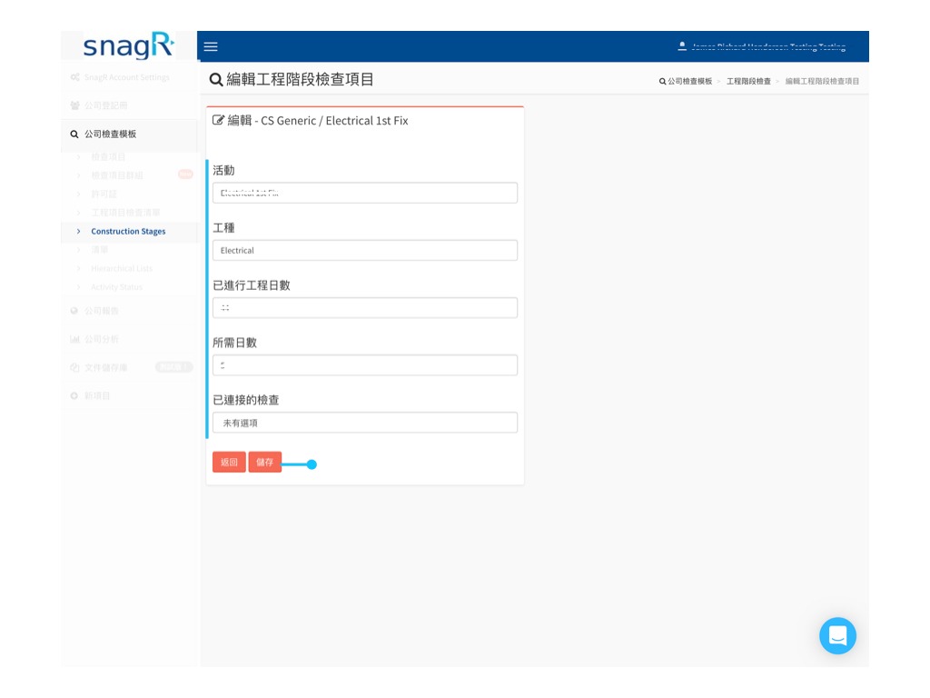Click the New badge on 檢查項目群組
This screenshot has height=698, width=930.
coord(185,174)
